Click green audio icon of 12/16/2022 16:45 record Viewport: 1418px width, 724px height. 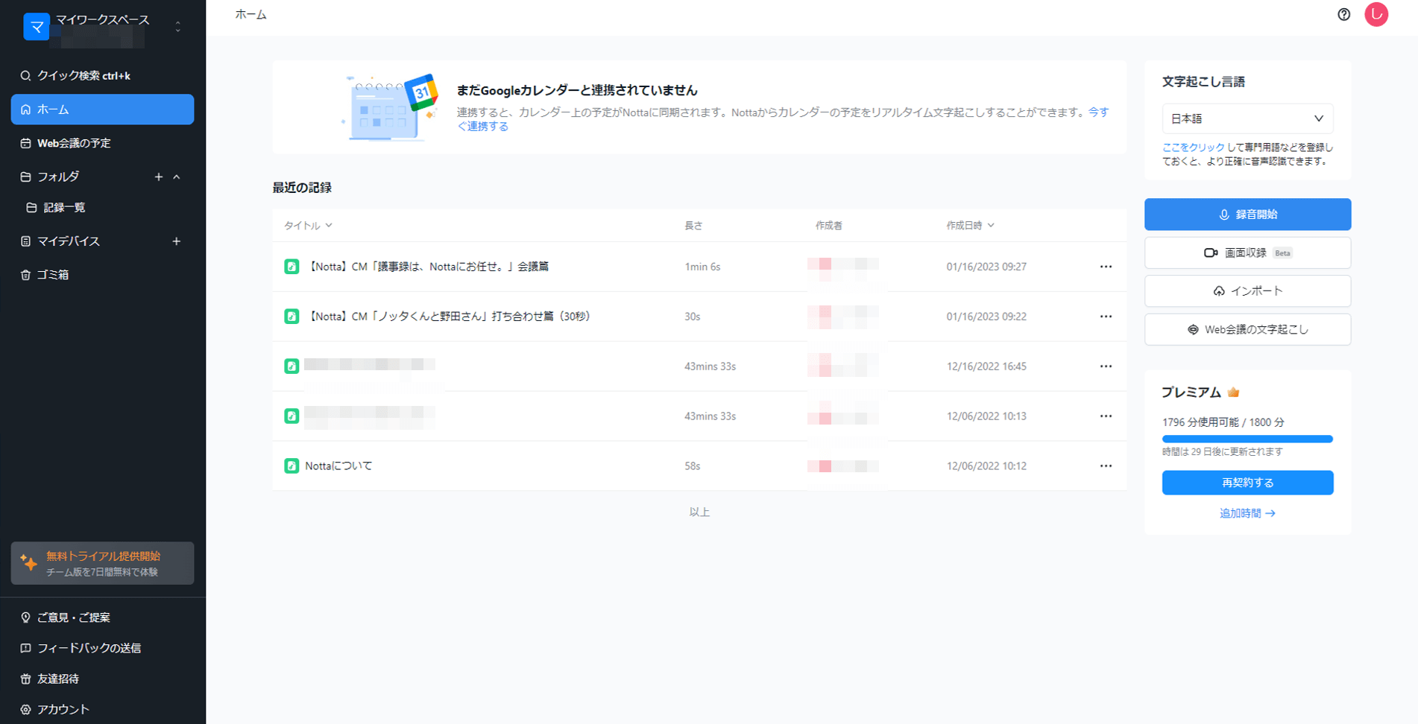coord(292,366)
